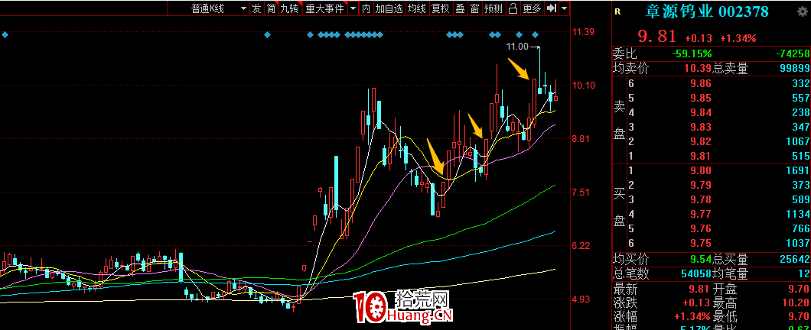Open the gear settings icon in the quote panel
Screen dimensions: 811x330
[x=803, y=12]
